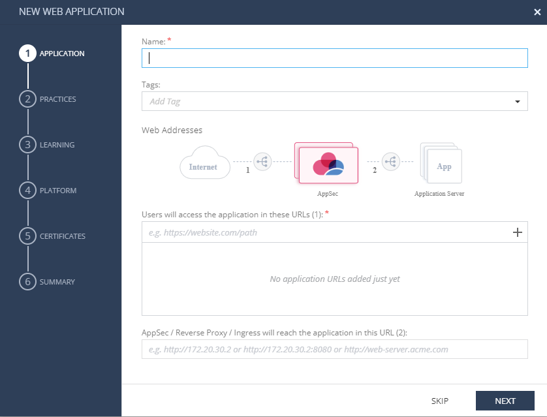Click the 'Web Addresses' heading
Screen dimensions: 547x417
click(172, 130)
